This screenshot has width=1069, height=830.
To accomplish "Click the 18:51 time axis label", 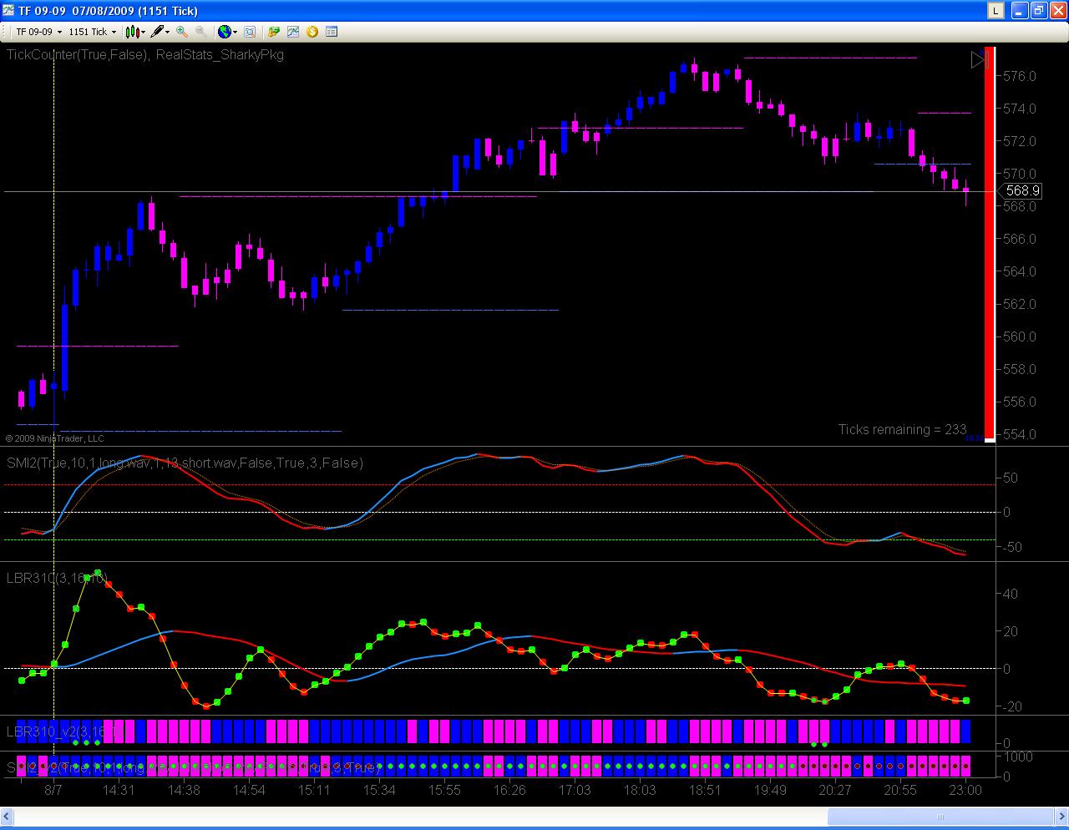I will point(705,790).
